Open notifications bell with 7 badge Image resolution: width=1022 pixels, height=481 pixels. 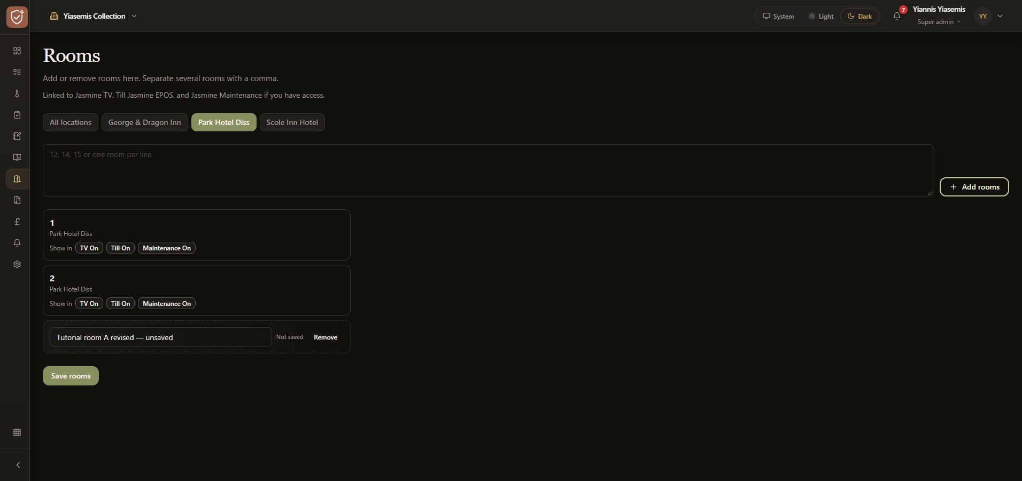click(897, 16)
